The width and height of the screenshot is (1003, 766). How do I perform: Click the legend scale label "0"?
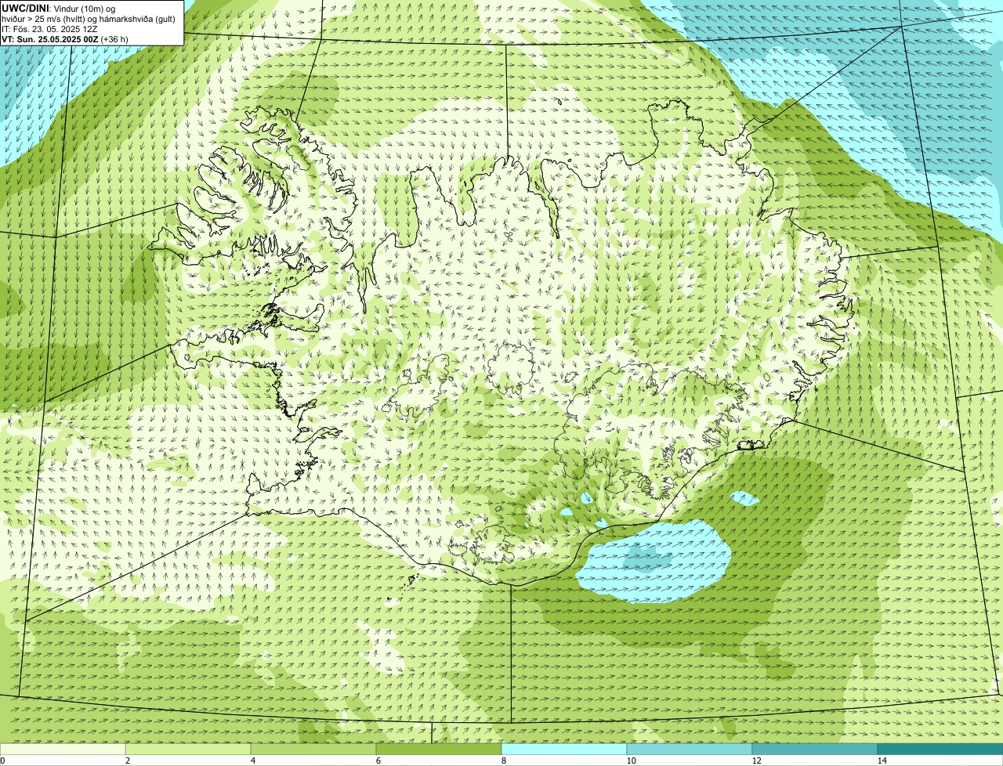pyautogui.click(x=2, y=761)
